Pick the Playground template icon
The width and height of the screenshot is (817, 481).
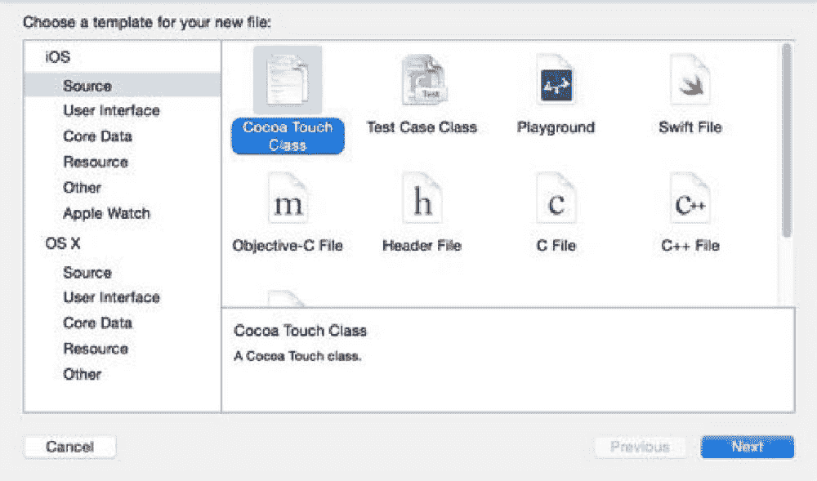556,81
